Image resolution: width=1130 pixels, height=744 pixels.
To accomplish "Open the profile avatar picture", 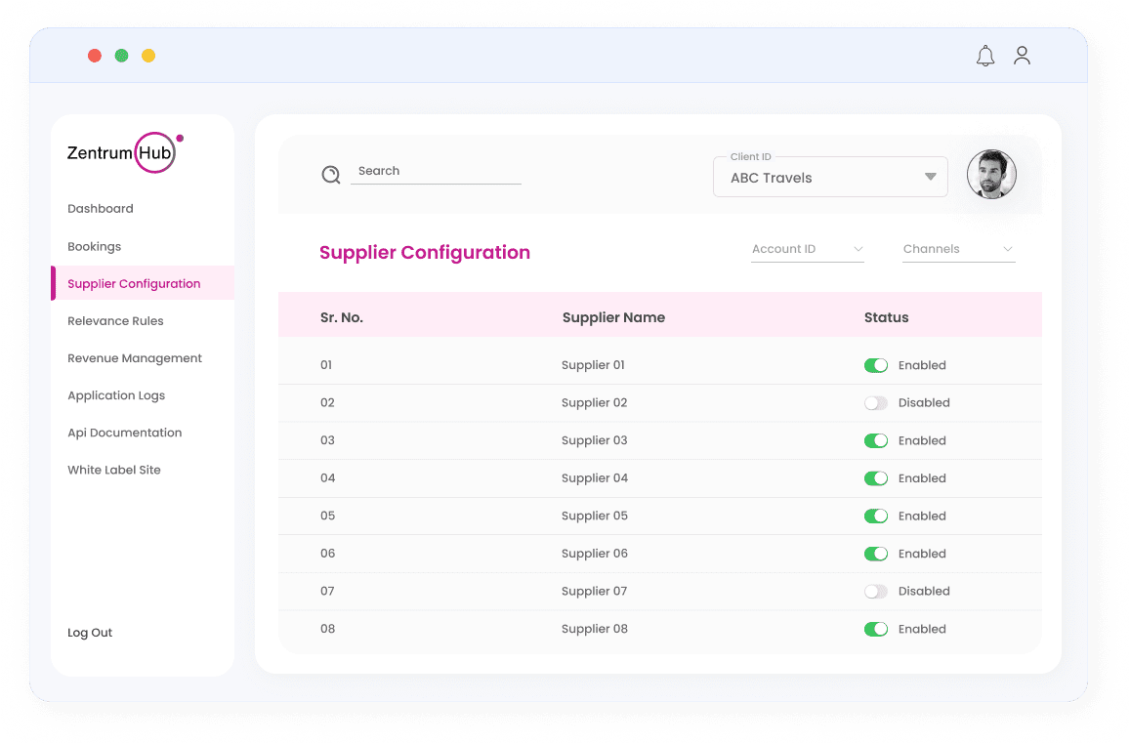I will (991, 174).
